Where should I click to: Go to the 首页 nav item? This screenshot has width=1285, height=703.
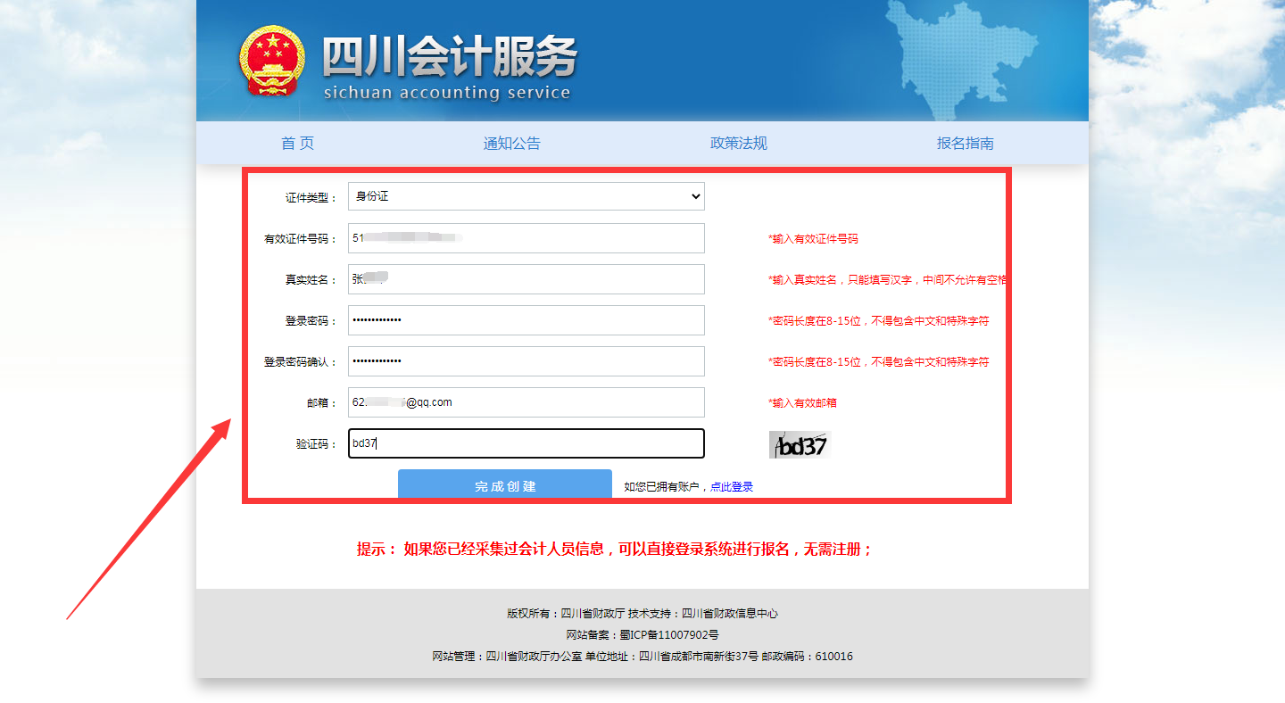(297, 144)
